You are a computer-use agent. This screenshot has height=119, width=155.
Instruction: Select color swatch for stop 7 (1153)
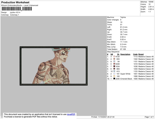114,71
